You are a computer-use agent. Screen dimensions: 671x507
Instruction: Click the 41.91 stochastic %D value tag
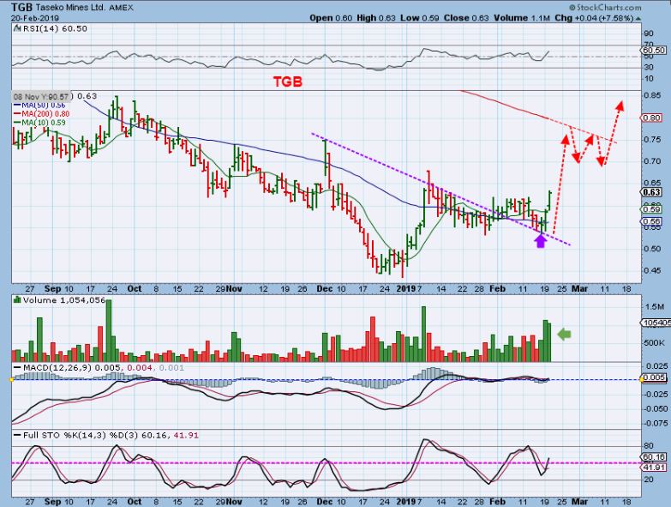[655, 468]
